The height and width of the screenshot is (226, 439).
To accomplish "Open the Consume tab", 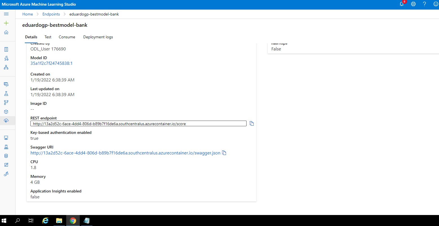I will click(67, 37).
